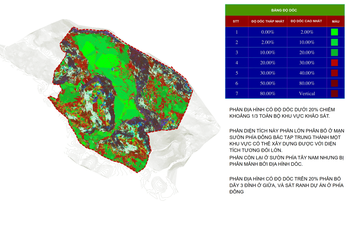Select the 'Vertical' cell in row 7
Screen dimensions: 353x225
307,93
